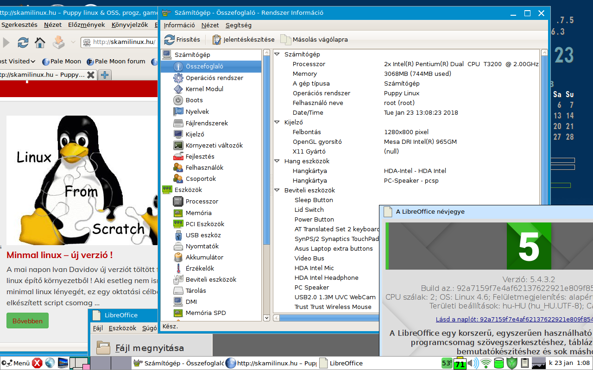Image resolution: width=593 pixels, height=370 pixels.
Task: Close the skamilinux.hu browser tab
Action: pyautogui.click(x=91, y=74)
